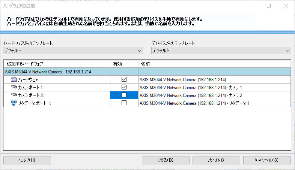Screen dimensions: 295x170
Task: Uncheck the カメラ ポート 1 enabled checkbox
Action: (124, 87)
